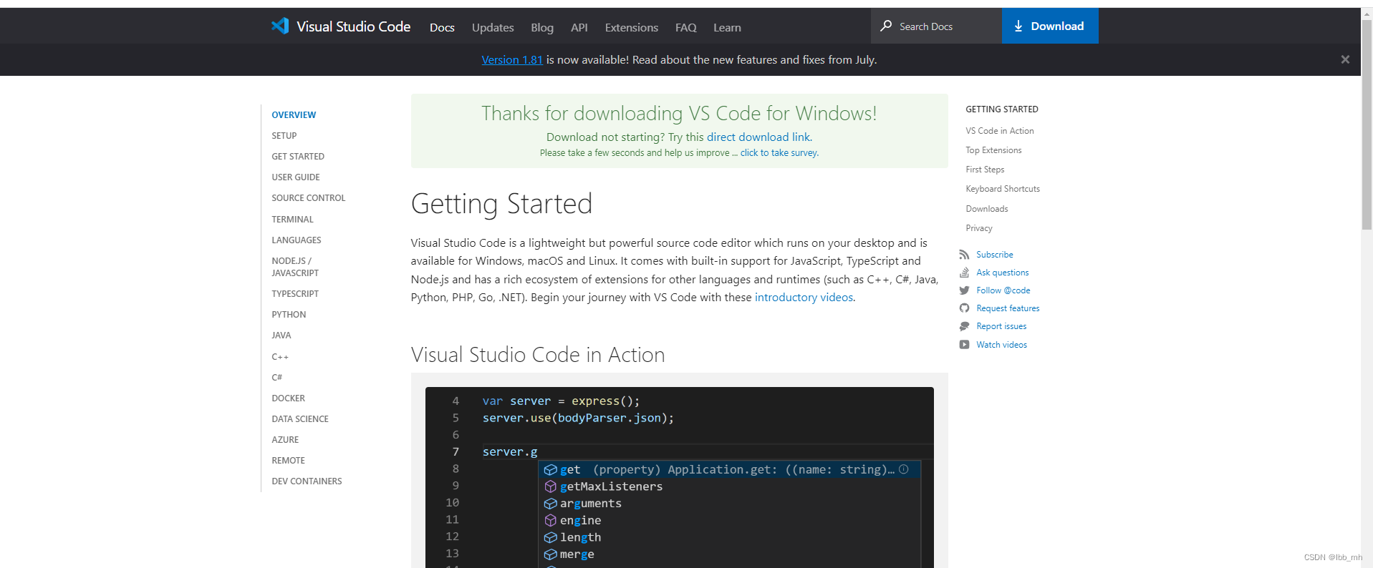Click the download arrow icon

point(1018,26)
